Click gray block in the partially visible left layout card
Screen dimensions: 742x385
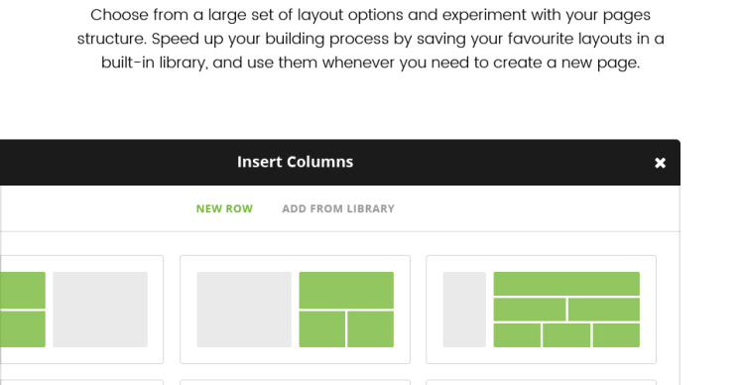pos(100,310)
